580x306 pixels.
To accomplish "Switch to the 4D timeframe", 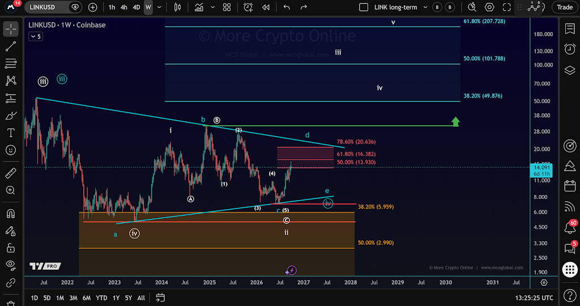I will tap(136, 7).
